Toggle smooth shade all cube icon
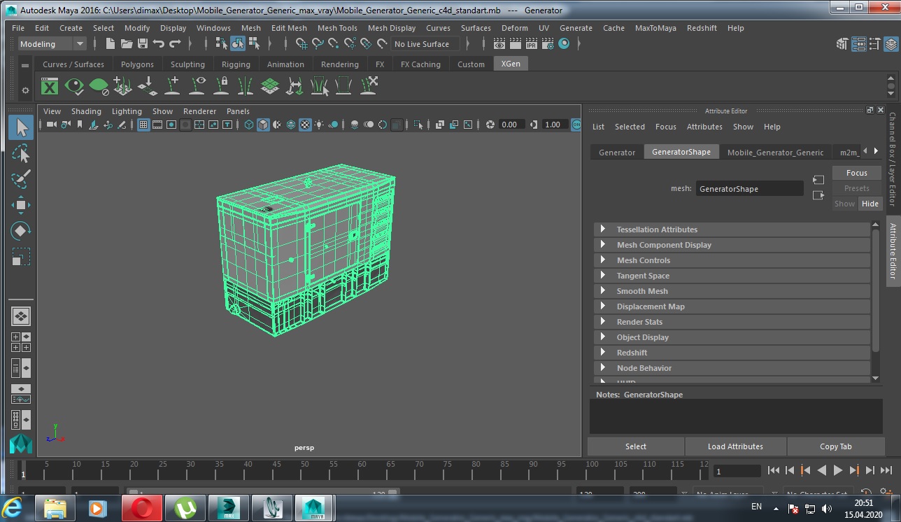Image resolution: width=901 pixels, height=522 pixels. (263, 125)
